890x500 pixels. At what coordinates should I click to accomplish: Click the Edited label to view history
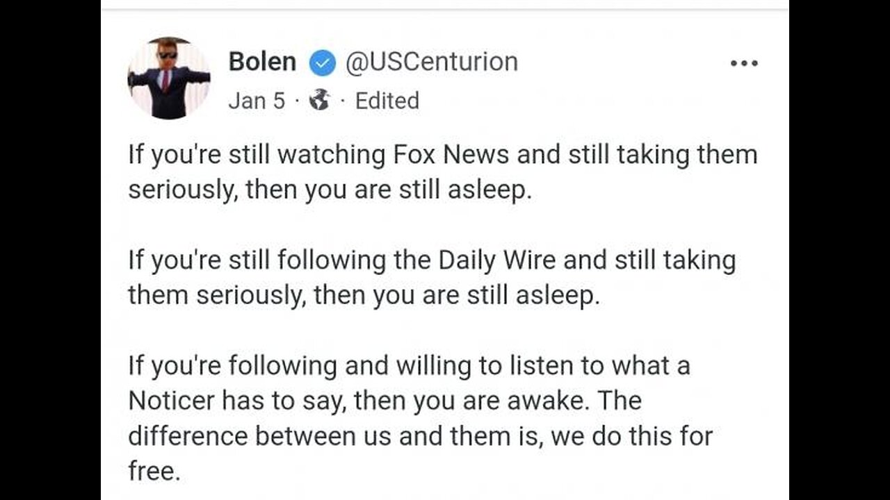[387, 101]
